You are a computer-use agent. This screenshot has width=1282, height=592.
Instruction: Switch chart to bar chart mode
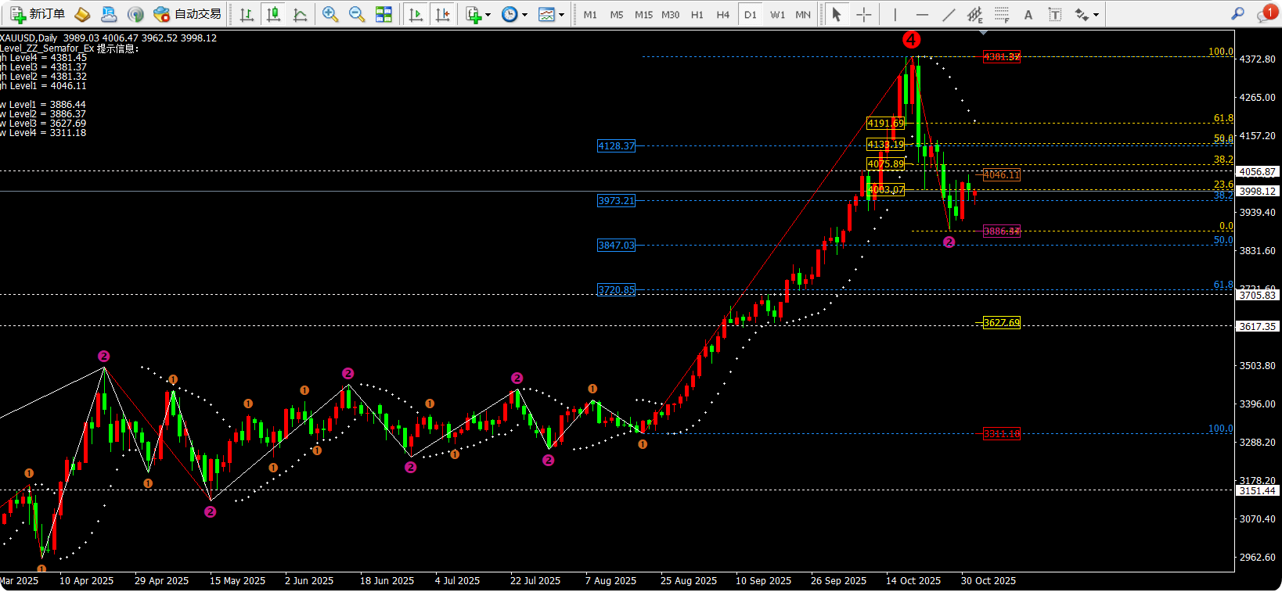point(247,14)
